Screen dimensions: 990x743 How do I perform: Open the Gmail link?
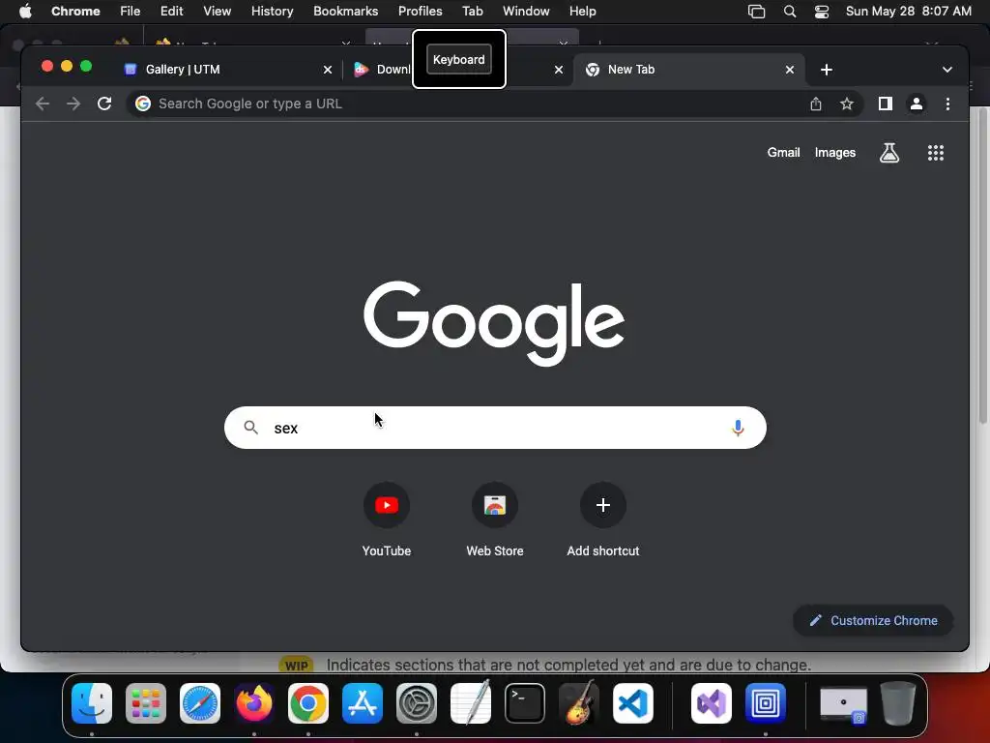[783, 152]
